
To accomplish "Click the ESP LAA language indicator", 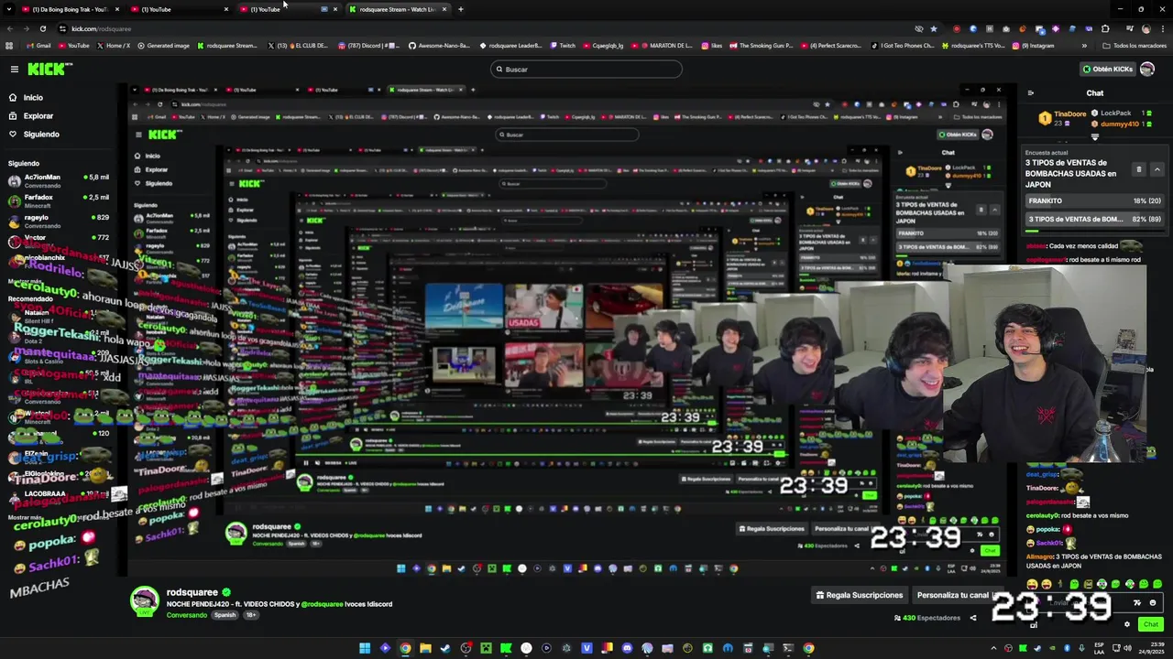I will pyautogui.click(x=1099, y=648).
